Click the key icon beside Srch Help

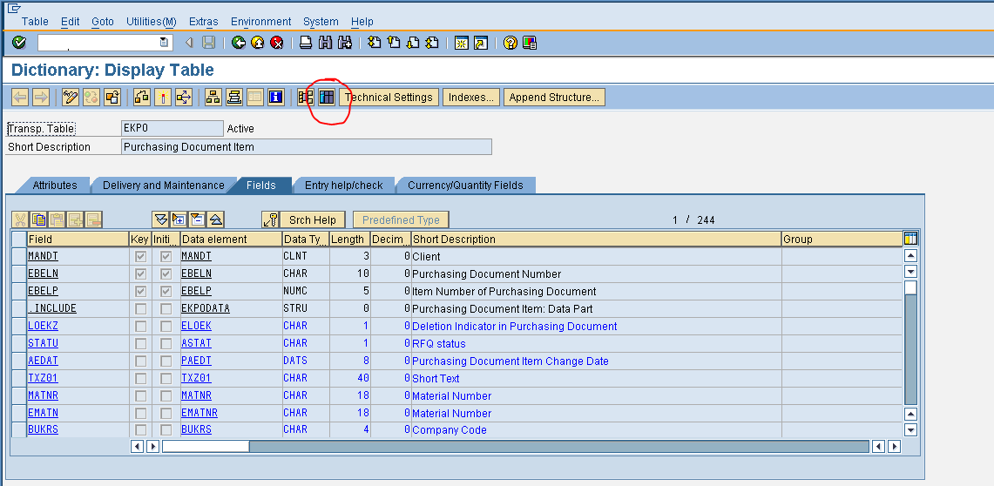point(271,219)
